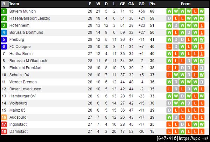Image resolution: width=210 pixels, height=142 pixels.
Task: Open the Borussia Dortmund team link
Action: tap(26, 32)
